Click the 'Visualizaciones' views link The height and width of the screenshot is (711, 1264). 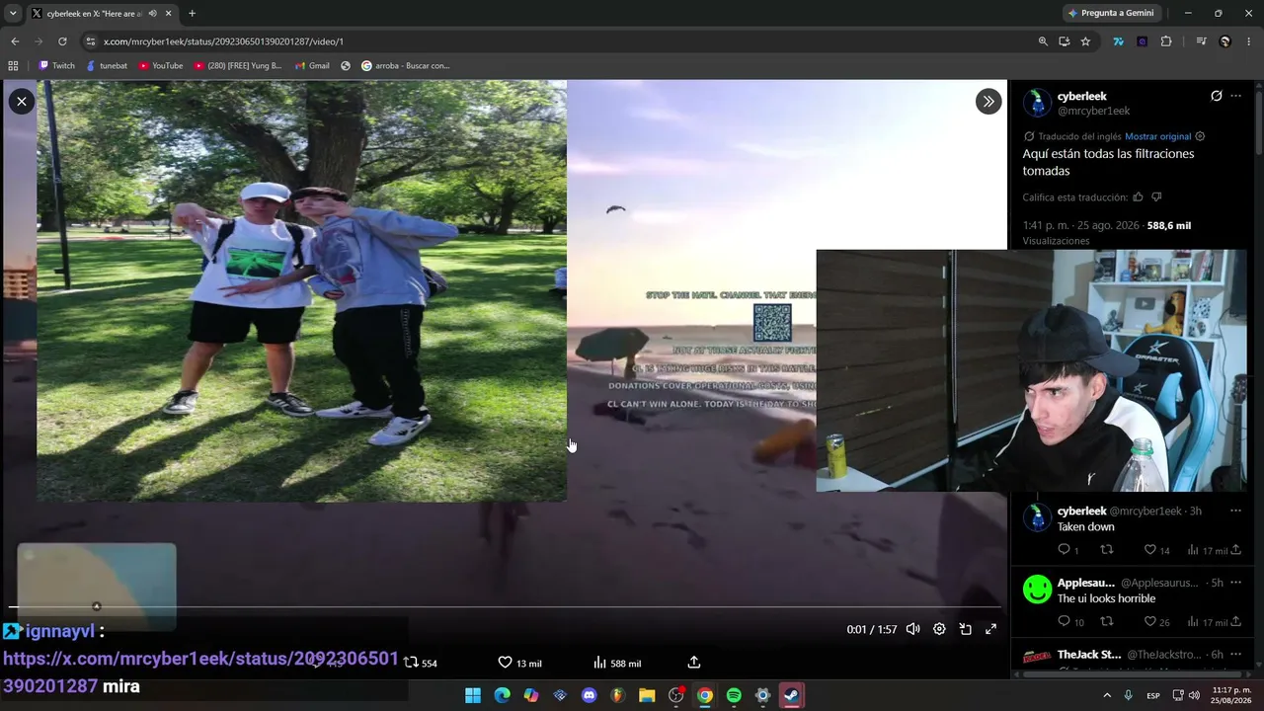click(1056, 241)
